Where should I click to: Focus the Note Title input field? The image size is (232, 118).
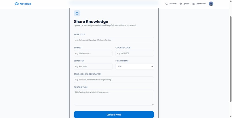(114, 40)
